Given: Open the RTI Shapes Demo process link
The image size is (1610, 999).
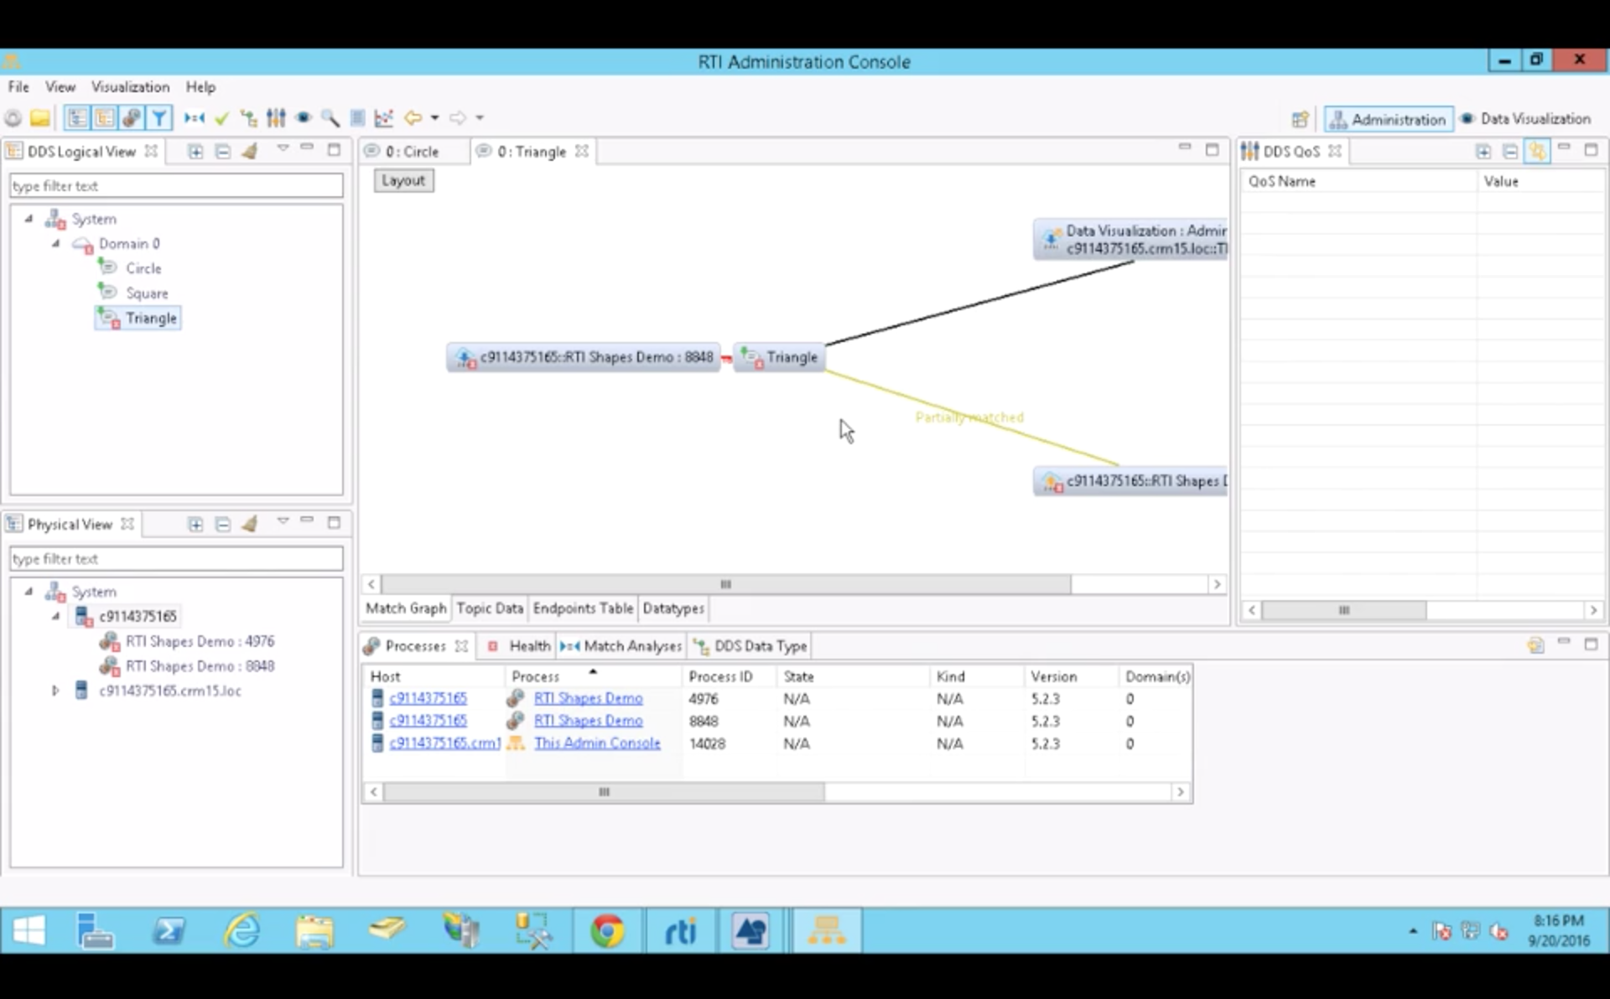Looking at the screenshot, I should pyautogui.click(x=589, y=697).
